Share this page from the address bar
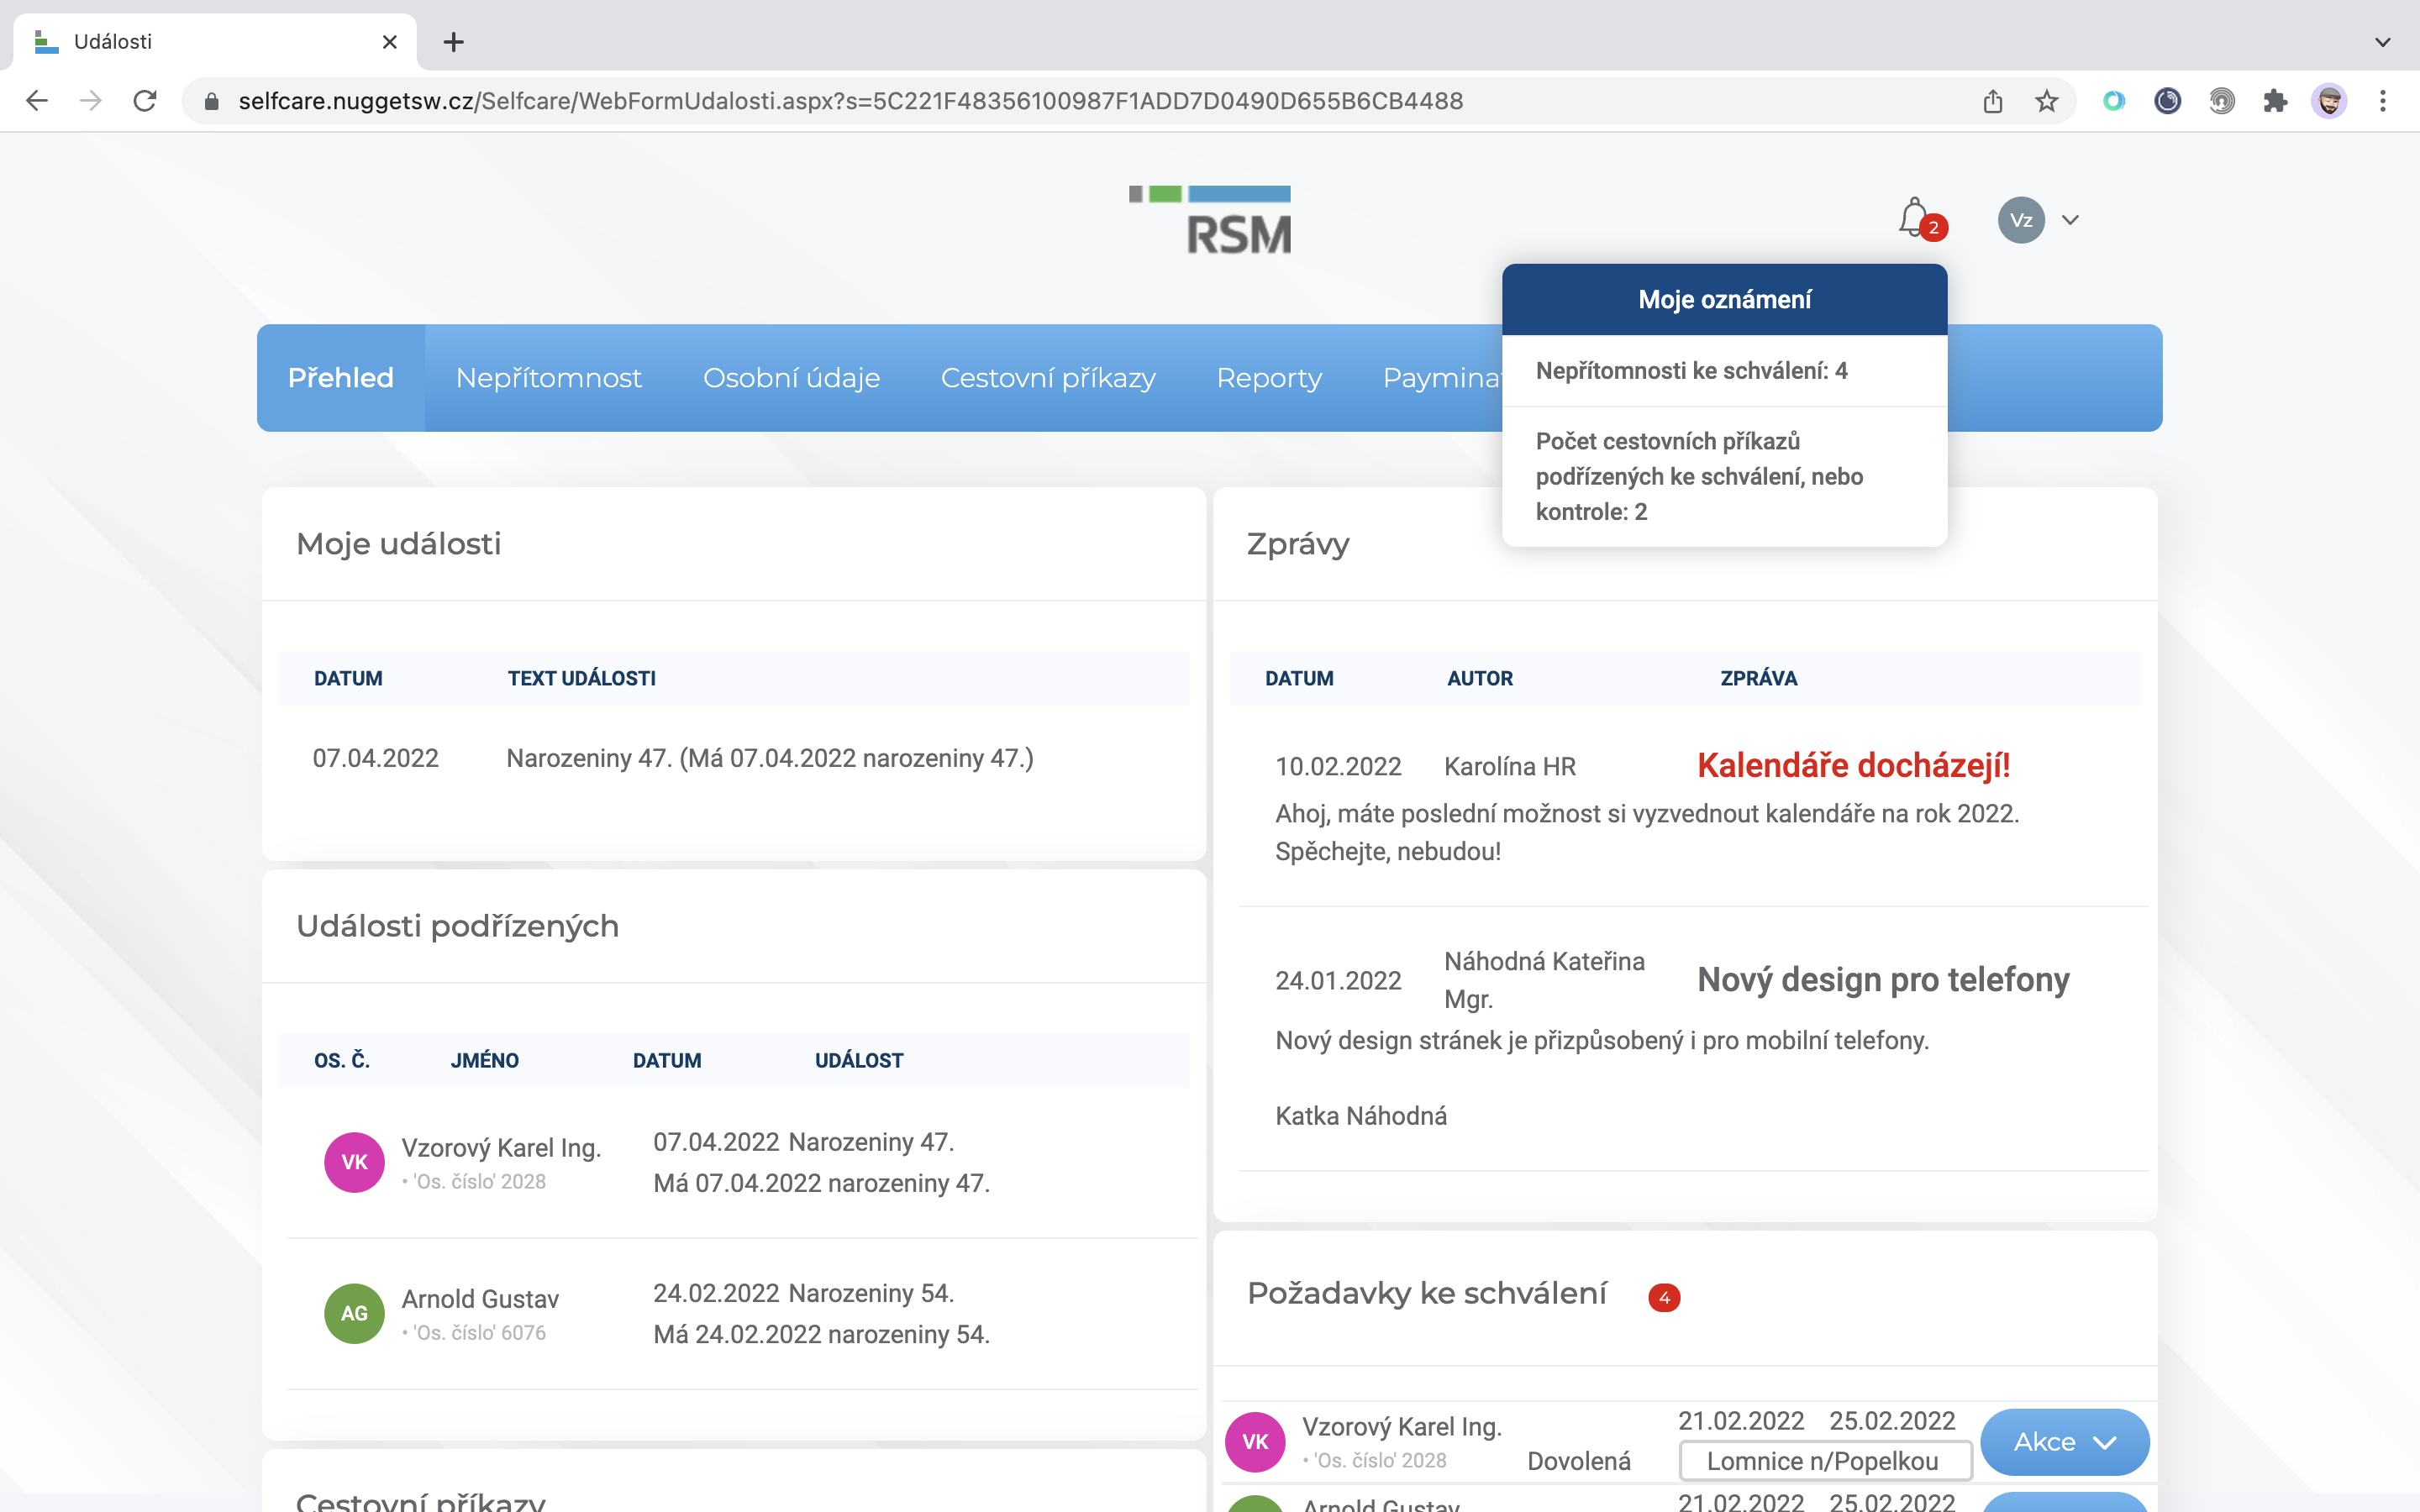2420x1512 pixels. click(1992, 101)
